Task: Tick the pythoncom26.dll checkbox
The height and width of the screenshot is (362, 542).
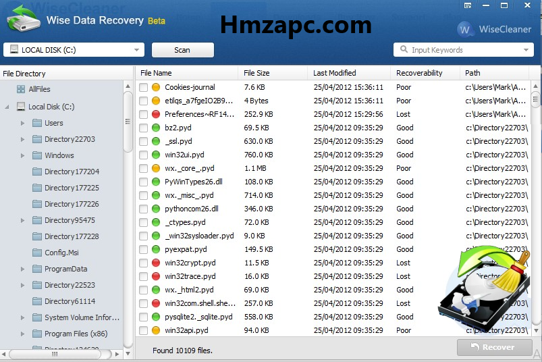Action: [x=144, y=209]
